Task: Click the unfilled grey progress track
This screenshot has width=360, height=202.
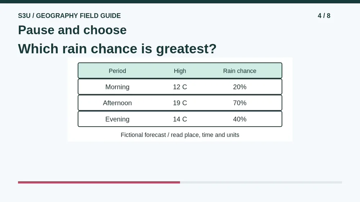Action: coord(261,182)
